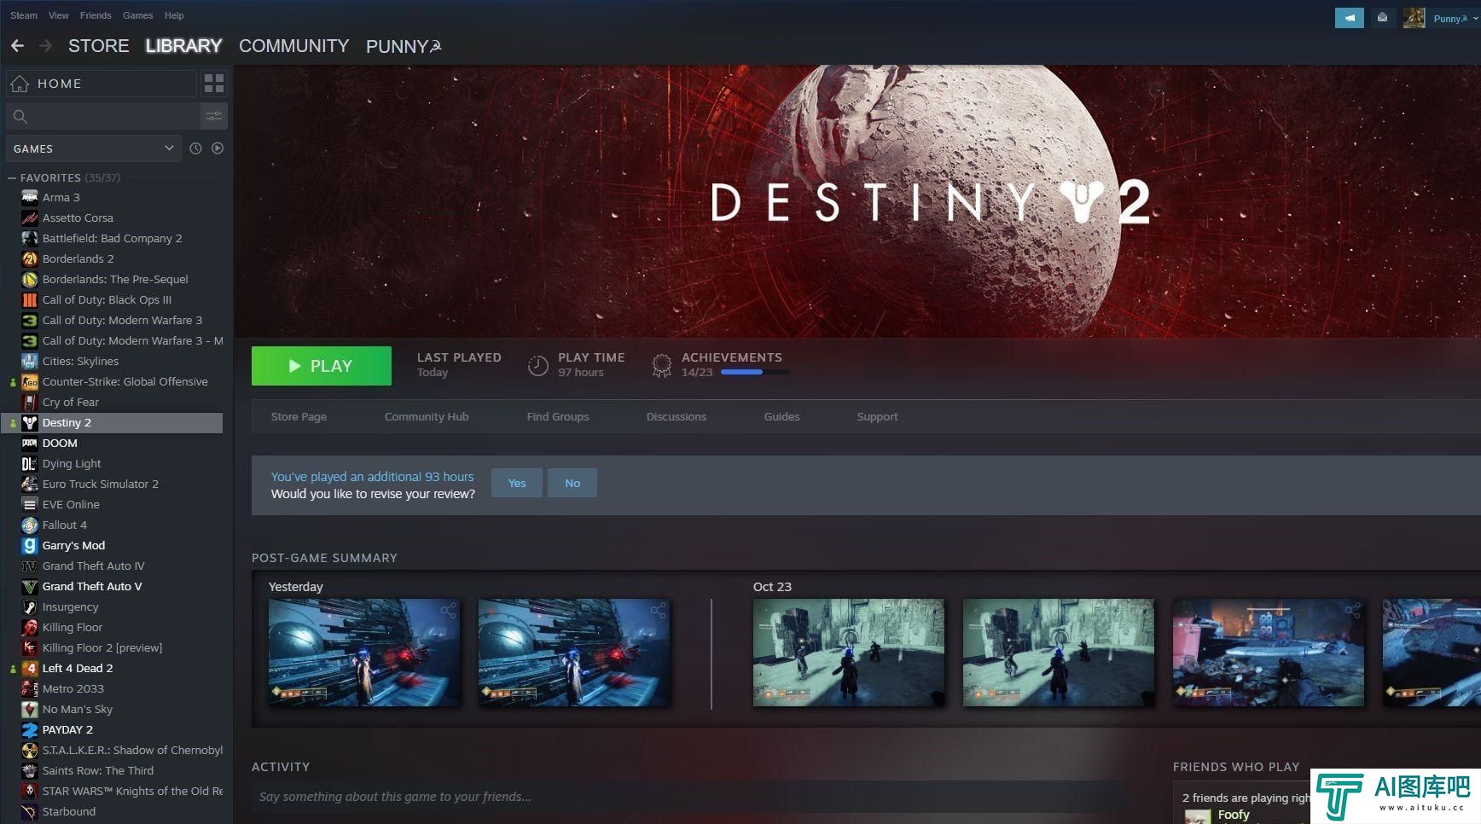Switch to the COMMUNITY tab
The width and height of the screenshot is (1481, 824).
(x=293, y=46)
